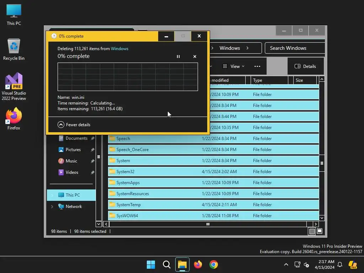This screenshot has width=364, height=273.
Task: Select the SysWOW64 folder
Action: tap(213, 216)
